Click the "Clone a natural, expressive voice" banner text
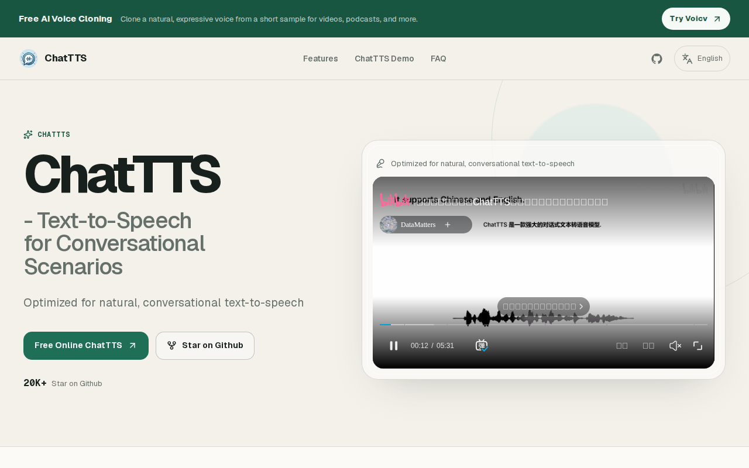Screen dimensions: 749x468 [x=269, y=19]
